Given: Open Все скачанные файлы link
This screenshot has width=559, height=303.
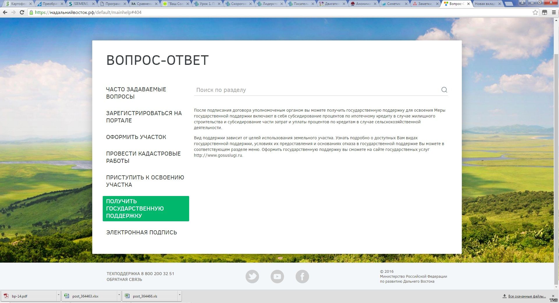Looking at the screenshot, I should click(x=527, y=296).
